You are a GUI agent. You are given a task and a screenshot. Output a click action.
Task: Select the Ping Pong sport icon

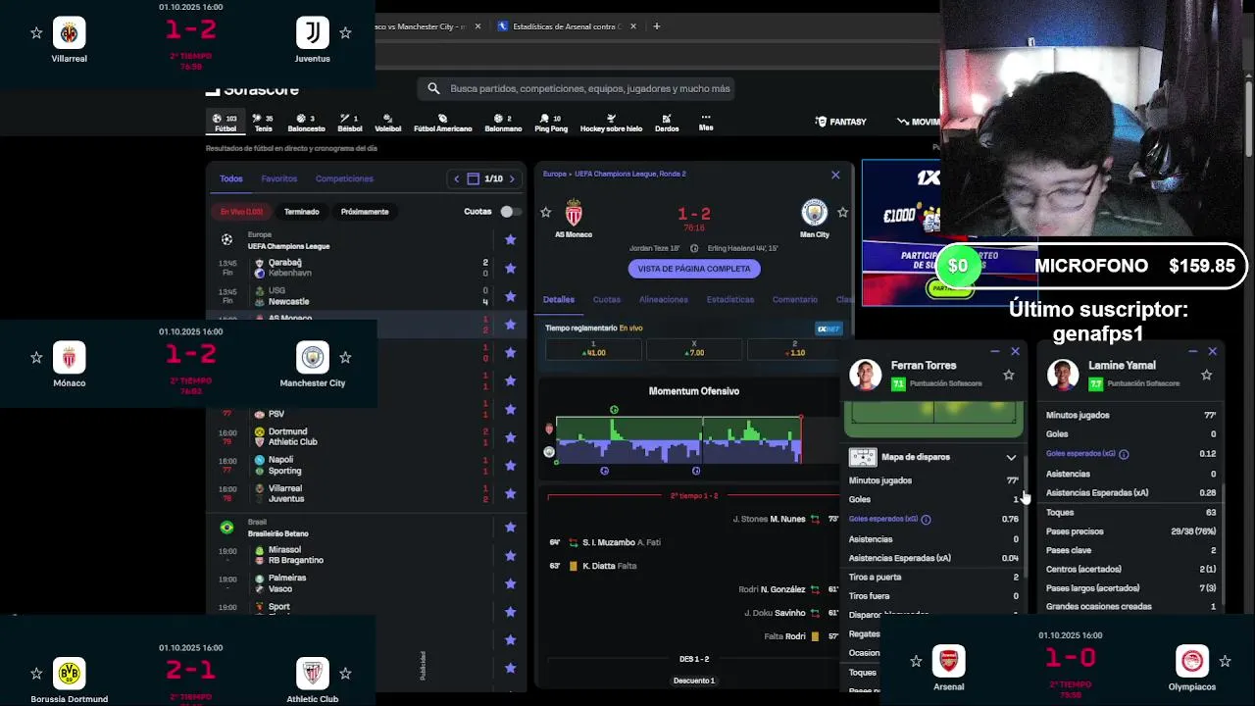[551, 123]
